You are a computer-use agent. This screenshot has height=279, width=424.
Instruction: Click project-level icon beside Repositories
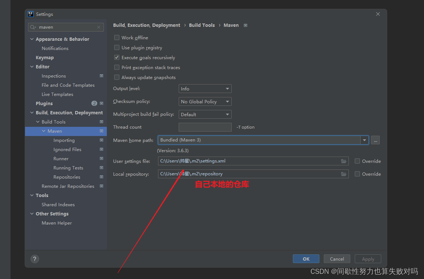click(x=101, y=177)
